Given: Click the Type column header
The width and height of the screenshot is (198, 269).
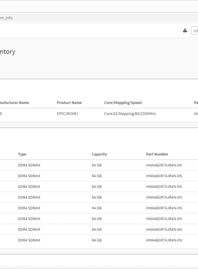Looking at the screenshot, I should click(x=22, y=154).
